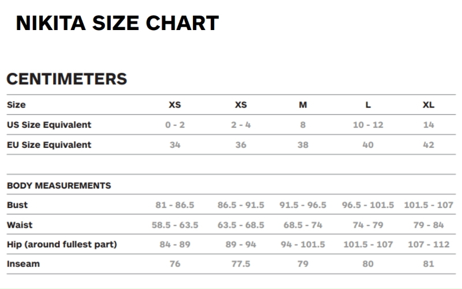Click the Waist row label
This screenshot has height=289, width=462.
pos(19,225)
